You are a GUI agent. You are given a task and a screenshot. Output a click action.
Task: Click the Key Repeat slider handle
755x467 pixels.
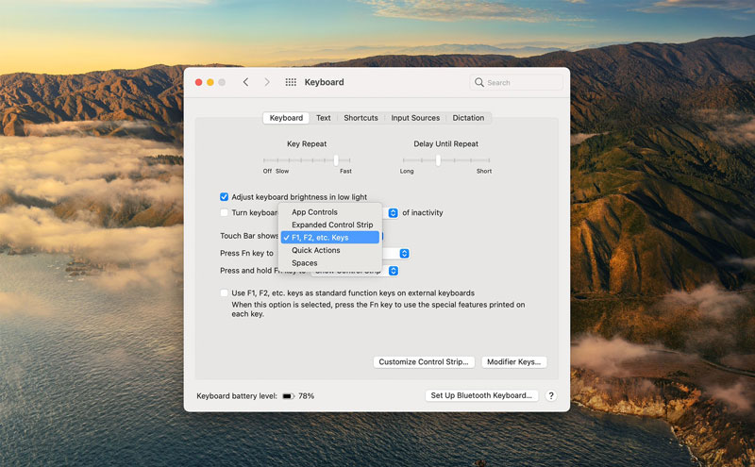(336, 160)
